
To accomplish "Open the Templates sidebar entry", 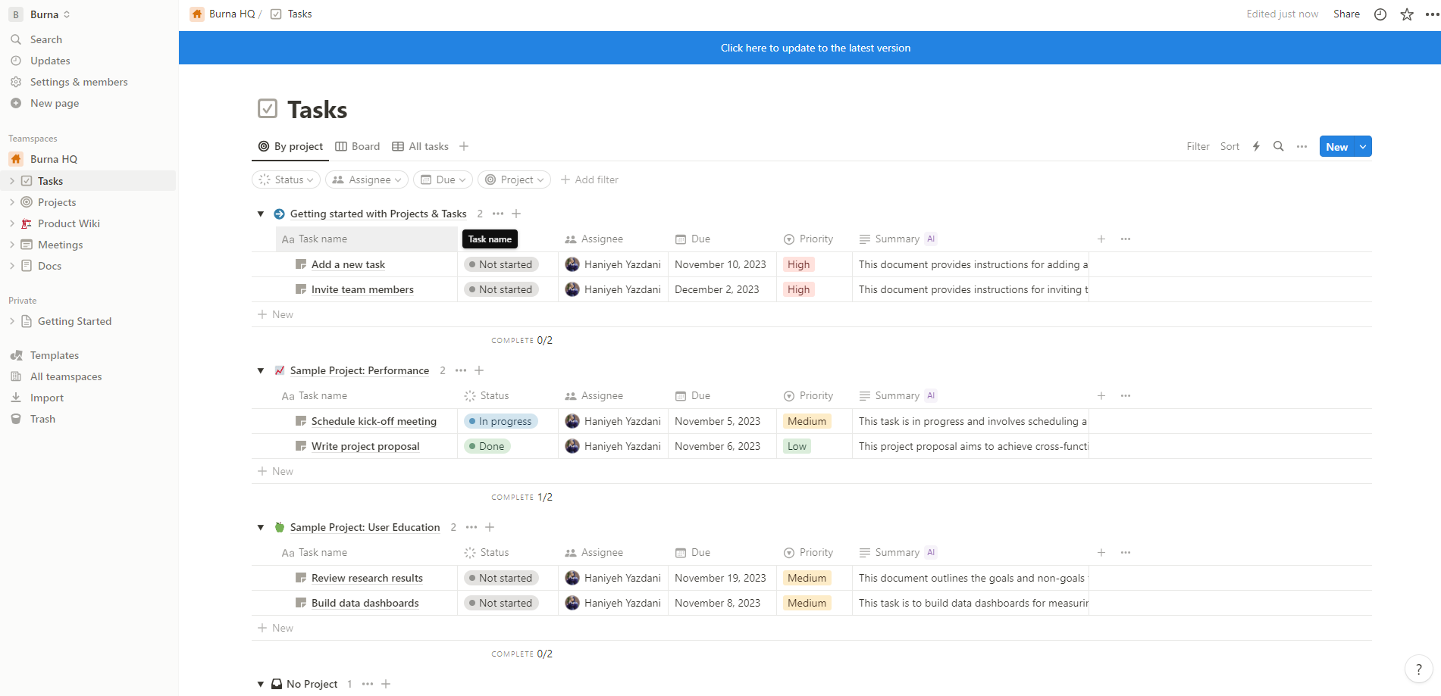I will tap(55, 355).
